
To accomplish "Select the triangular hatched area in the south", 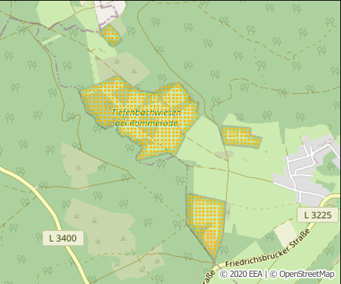I will (x=205, y=222).
